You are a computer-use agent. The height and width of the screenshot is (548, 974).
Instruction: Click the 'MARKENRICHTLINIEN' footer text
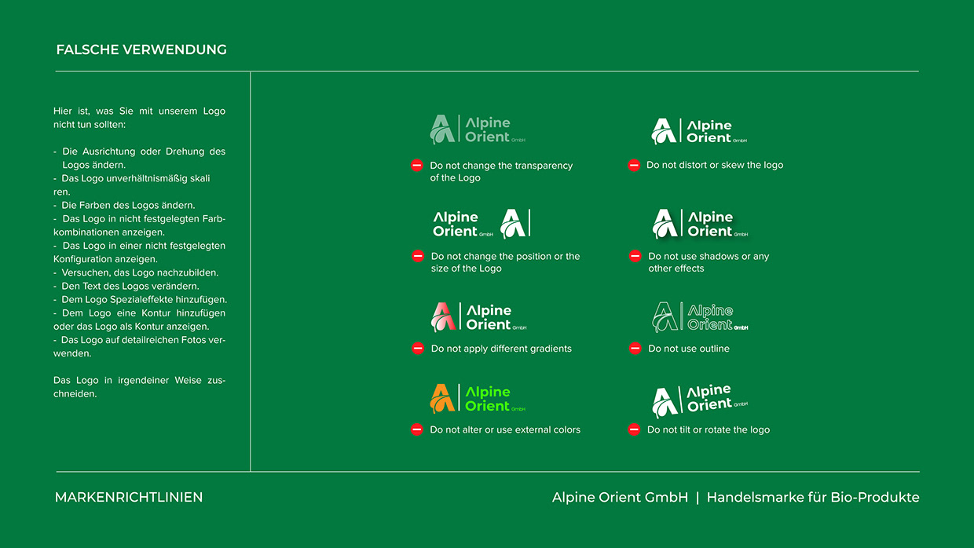coord(129,497)
